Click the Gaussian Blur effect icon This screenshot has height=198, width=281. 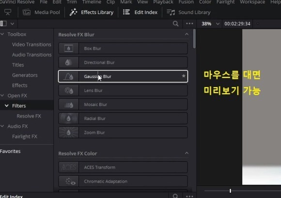pyautogui.click(x=69, y=76)
